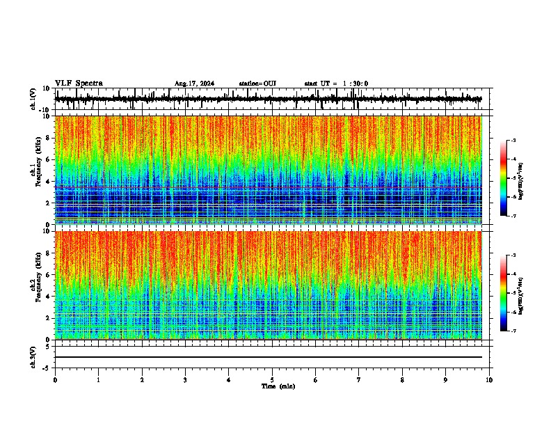Click the flat ch.3 voltage trace line
551x426 pixels.
tap(269, 357)
